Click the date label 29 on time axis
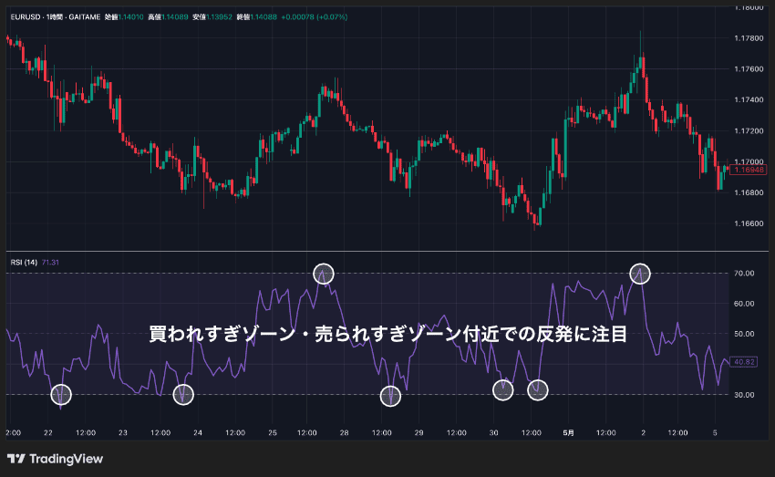This screenshot has width=775, height=477. [418, 432]
